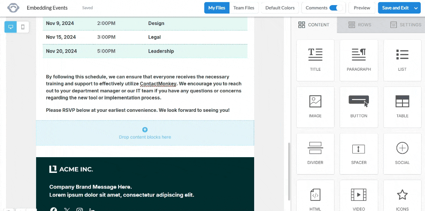Switch to desktop preview mode
The height and width of the screenshot is (211, 425).
(11, 27)
